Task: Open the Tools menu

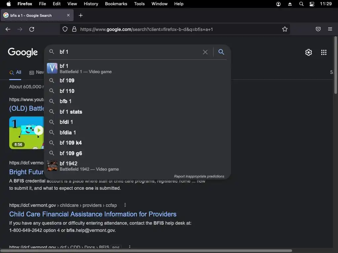Action: pos(140,4)
